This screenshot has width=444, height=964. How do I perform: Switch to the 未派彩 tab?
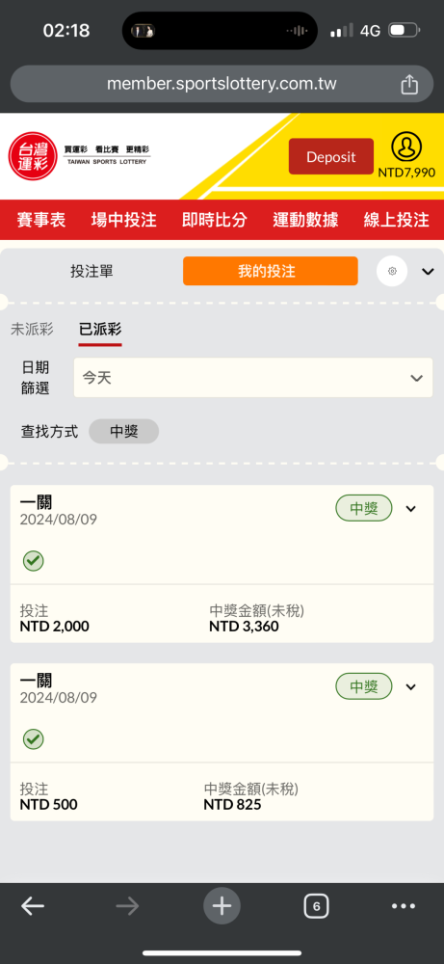point(32,329)
